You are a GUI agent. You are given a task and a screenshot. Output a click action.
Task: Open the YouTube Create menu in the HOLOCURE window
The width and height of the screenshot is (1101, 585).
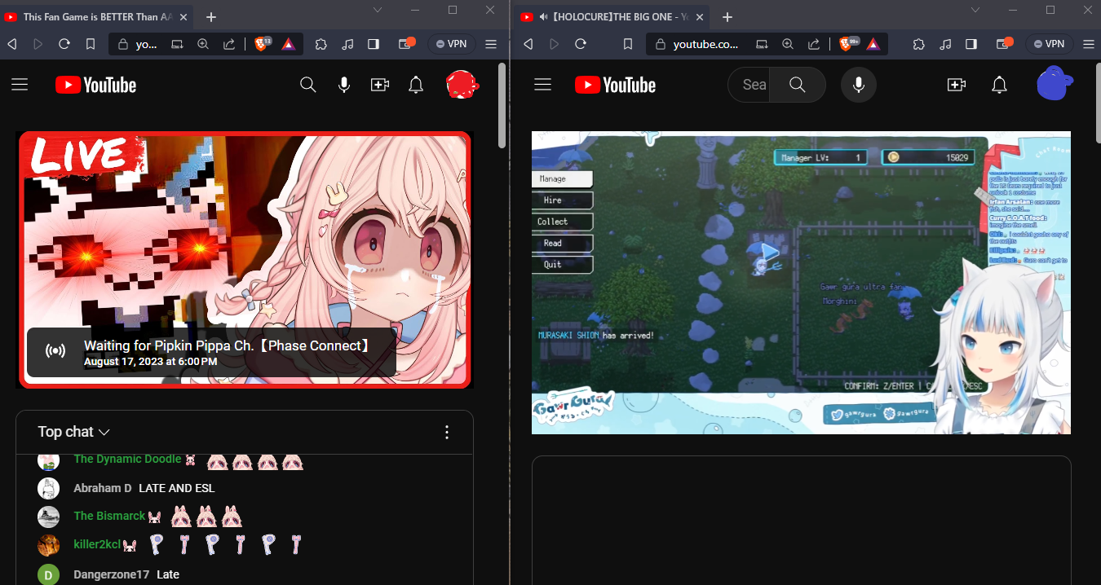(956, 85)
